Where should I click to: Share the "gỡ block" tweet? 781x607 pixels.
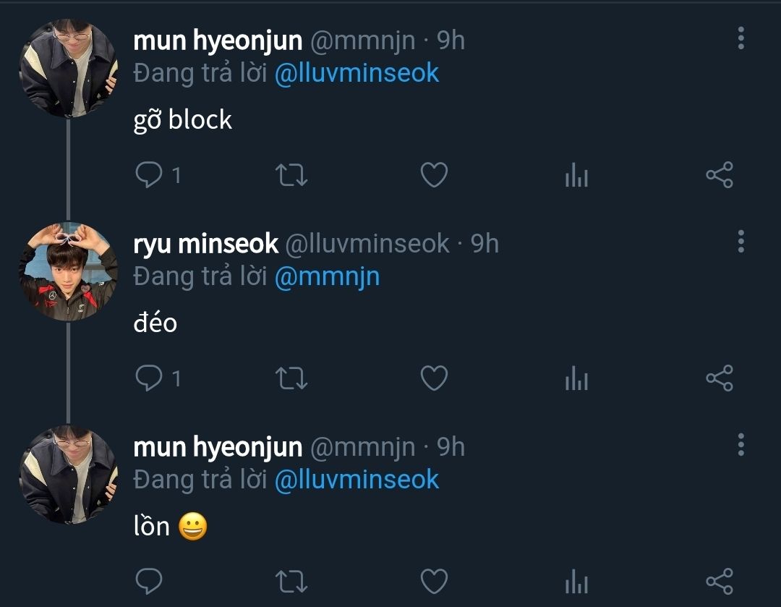[719, 175]
